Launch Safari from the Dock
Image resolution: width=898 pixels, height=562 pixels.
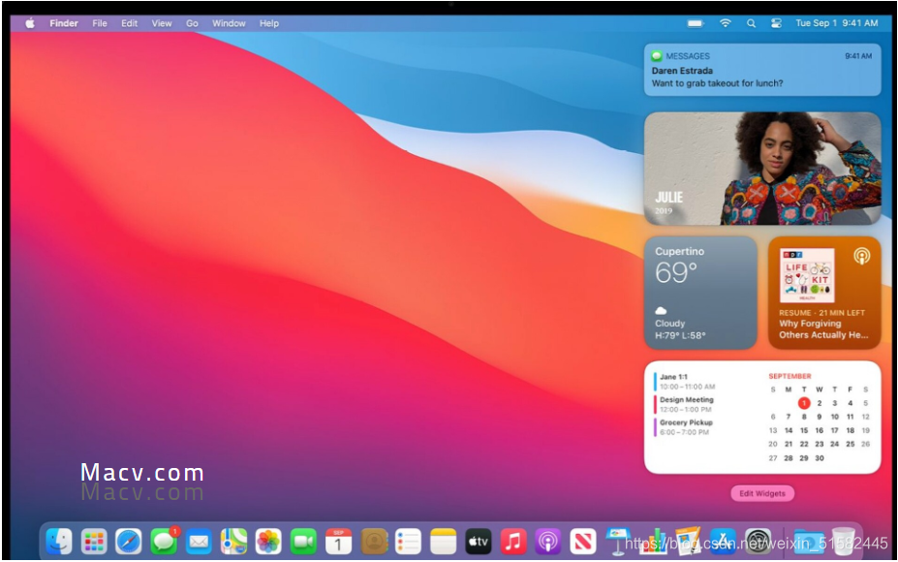point(128,541)
